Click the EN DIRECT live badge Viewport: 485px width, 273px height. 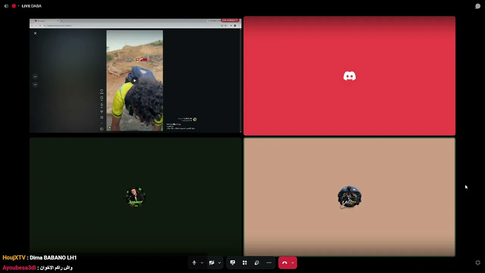[x=230, y=20]
